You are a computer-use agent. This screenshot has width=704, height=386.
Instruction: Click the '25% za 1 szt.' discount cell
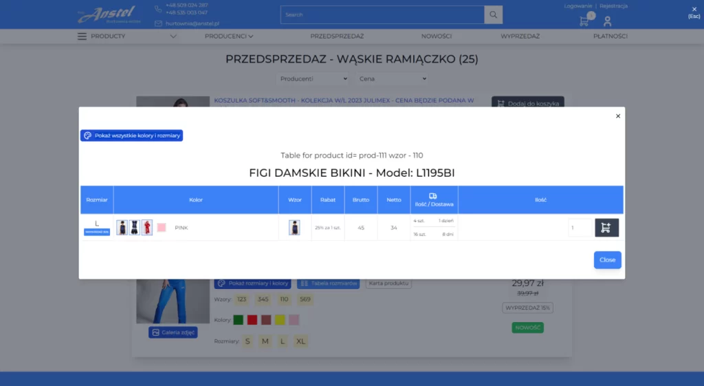328,228
